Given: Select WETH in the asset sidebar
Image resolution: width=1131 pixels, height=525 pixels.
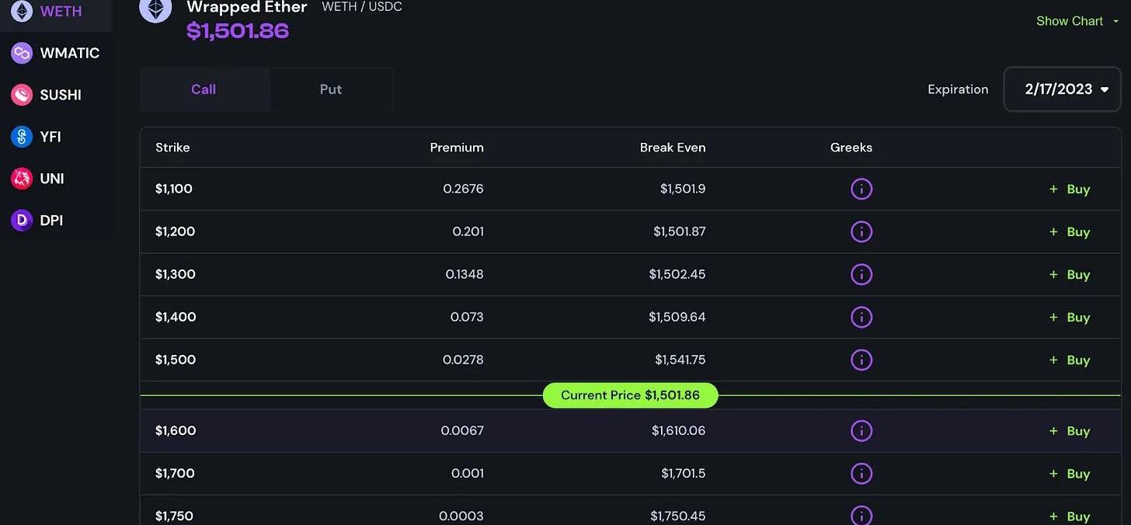Looking at the screenshot, I should click(56, 12).
